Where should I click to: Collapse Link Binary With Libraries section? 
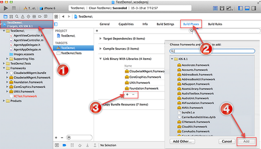pyautogui.click(x=100, y=59)
